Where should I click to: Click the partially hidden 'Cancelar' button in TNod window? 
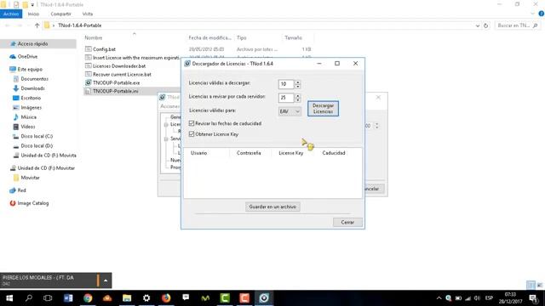374,189
